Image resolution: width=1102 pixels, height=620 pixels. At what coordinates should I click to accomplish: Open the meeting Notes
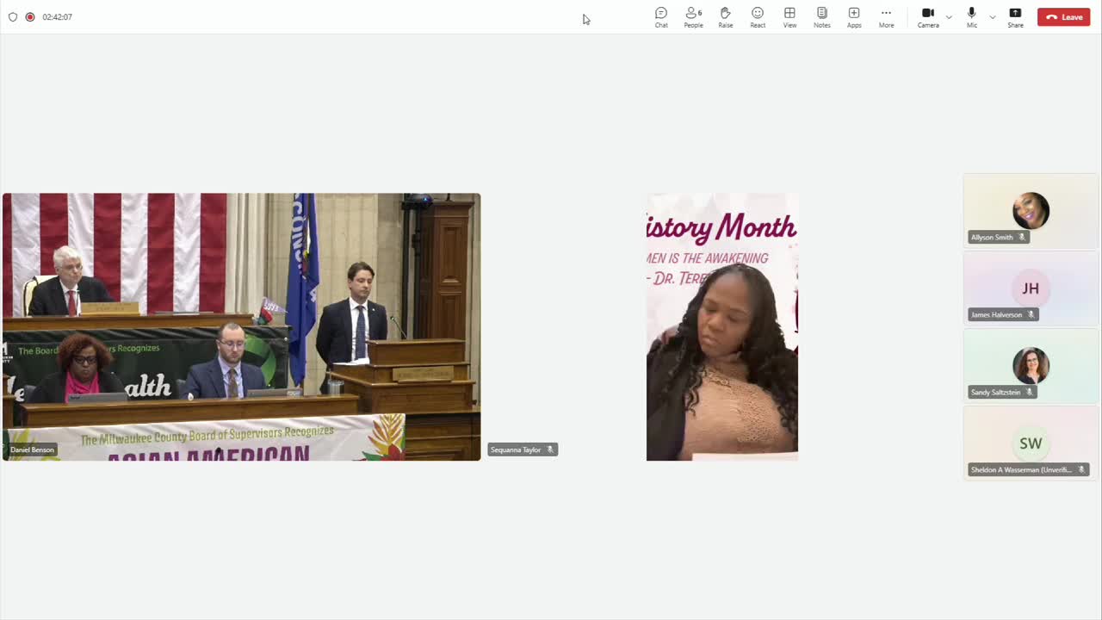pos(822,17)
